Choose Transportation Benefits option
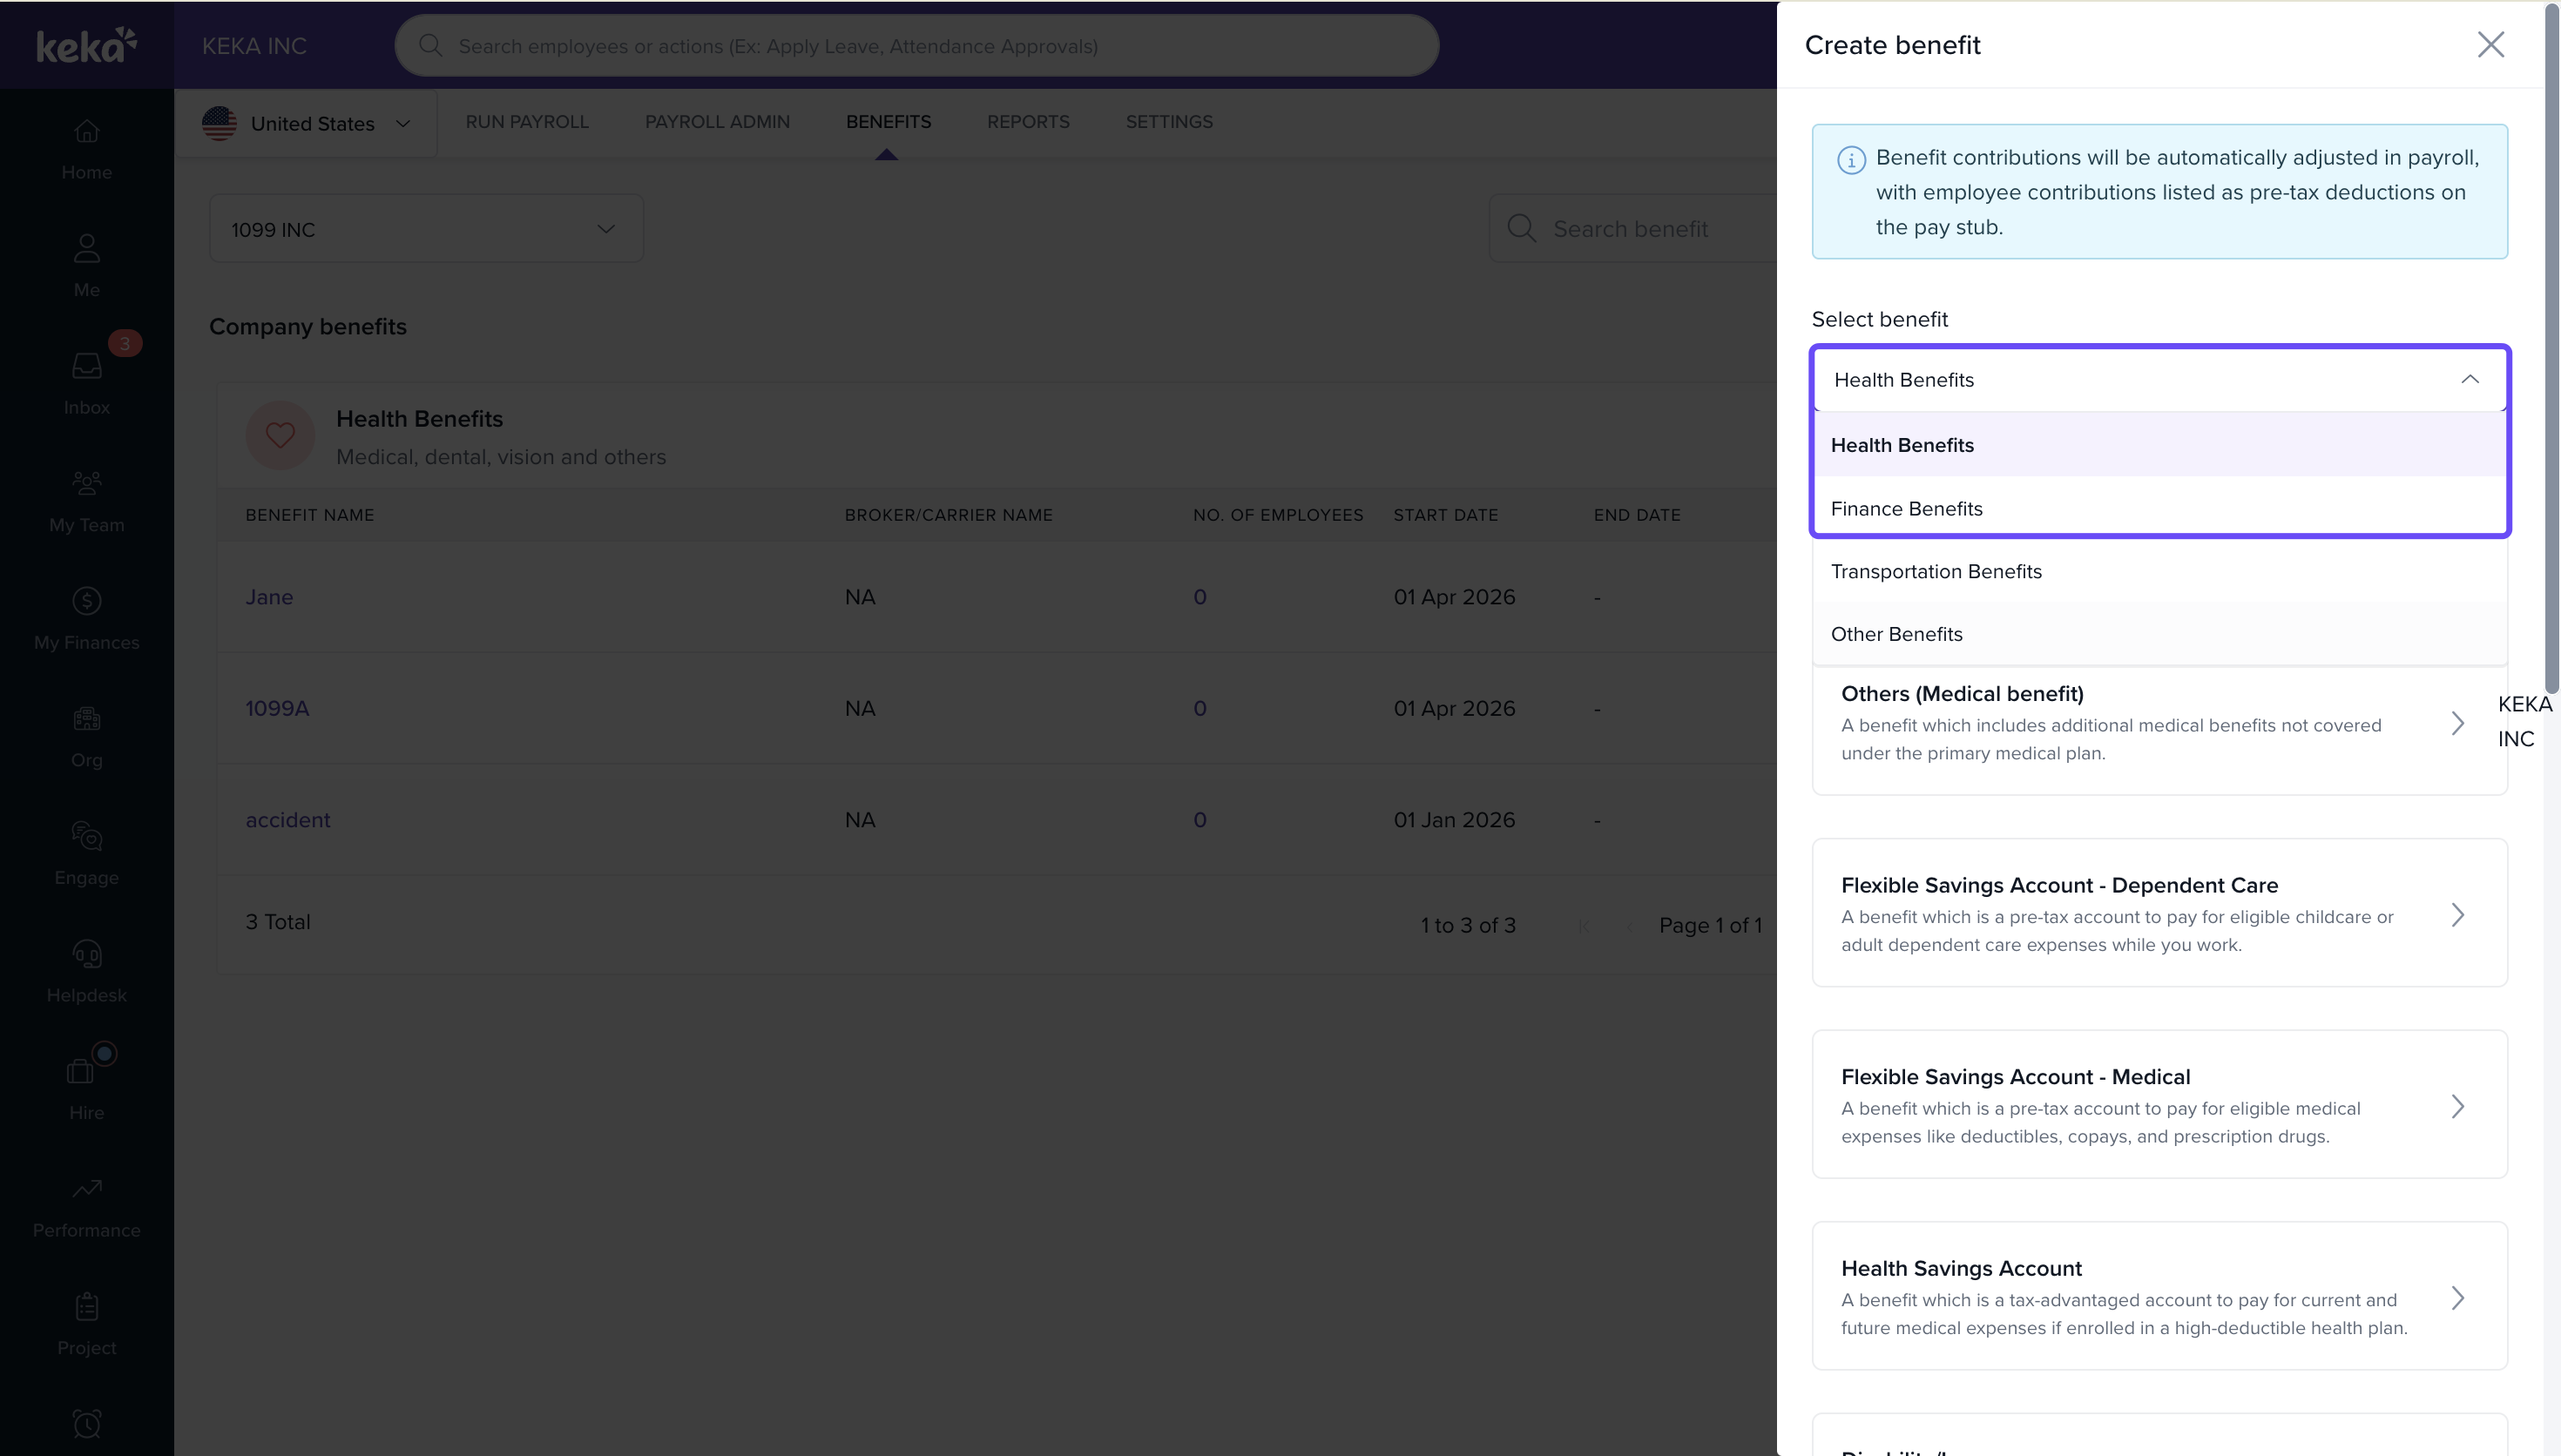Viewport: 2561px width, 1456px height. (x=1936, y=572)
